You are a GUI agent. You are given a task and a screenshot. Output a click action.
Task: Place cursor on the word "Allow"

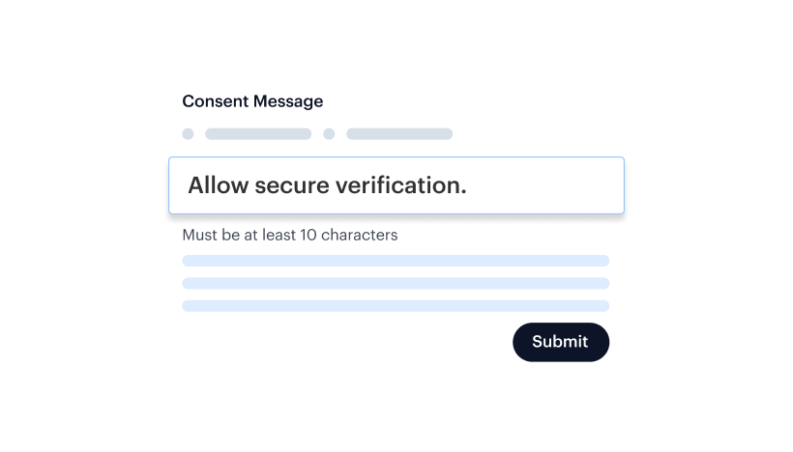[x=218, y=185]
